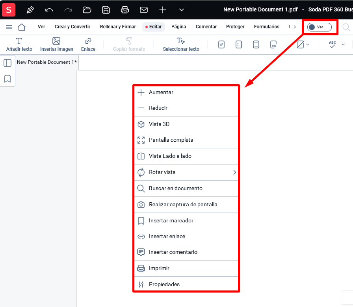
Task: Open the hamburger menu
Action: tap(9, 27)
